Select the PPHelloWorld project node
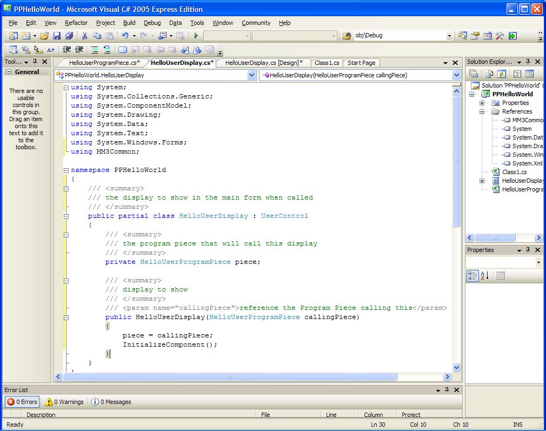 pos(512,94)
